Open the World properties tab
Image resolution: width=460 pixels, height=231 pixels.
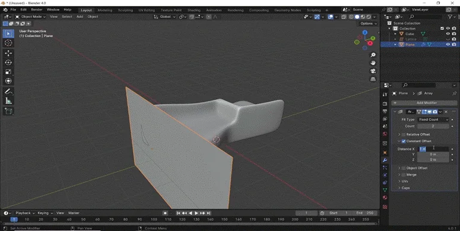(385, 134)
